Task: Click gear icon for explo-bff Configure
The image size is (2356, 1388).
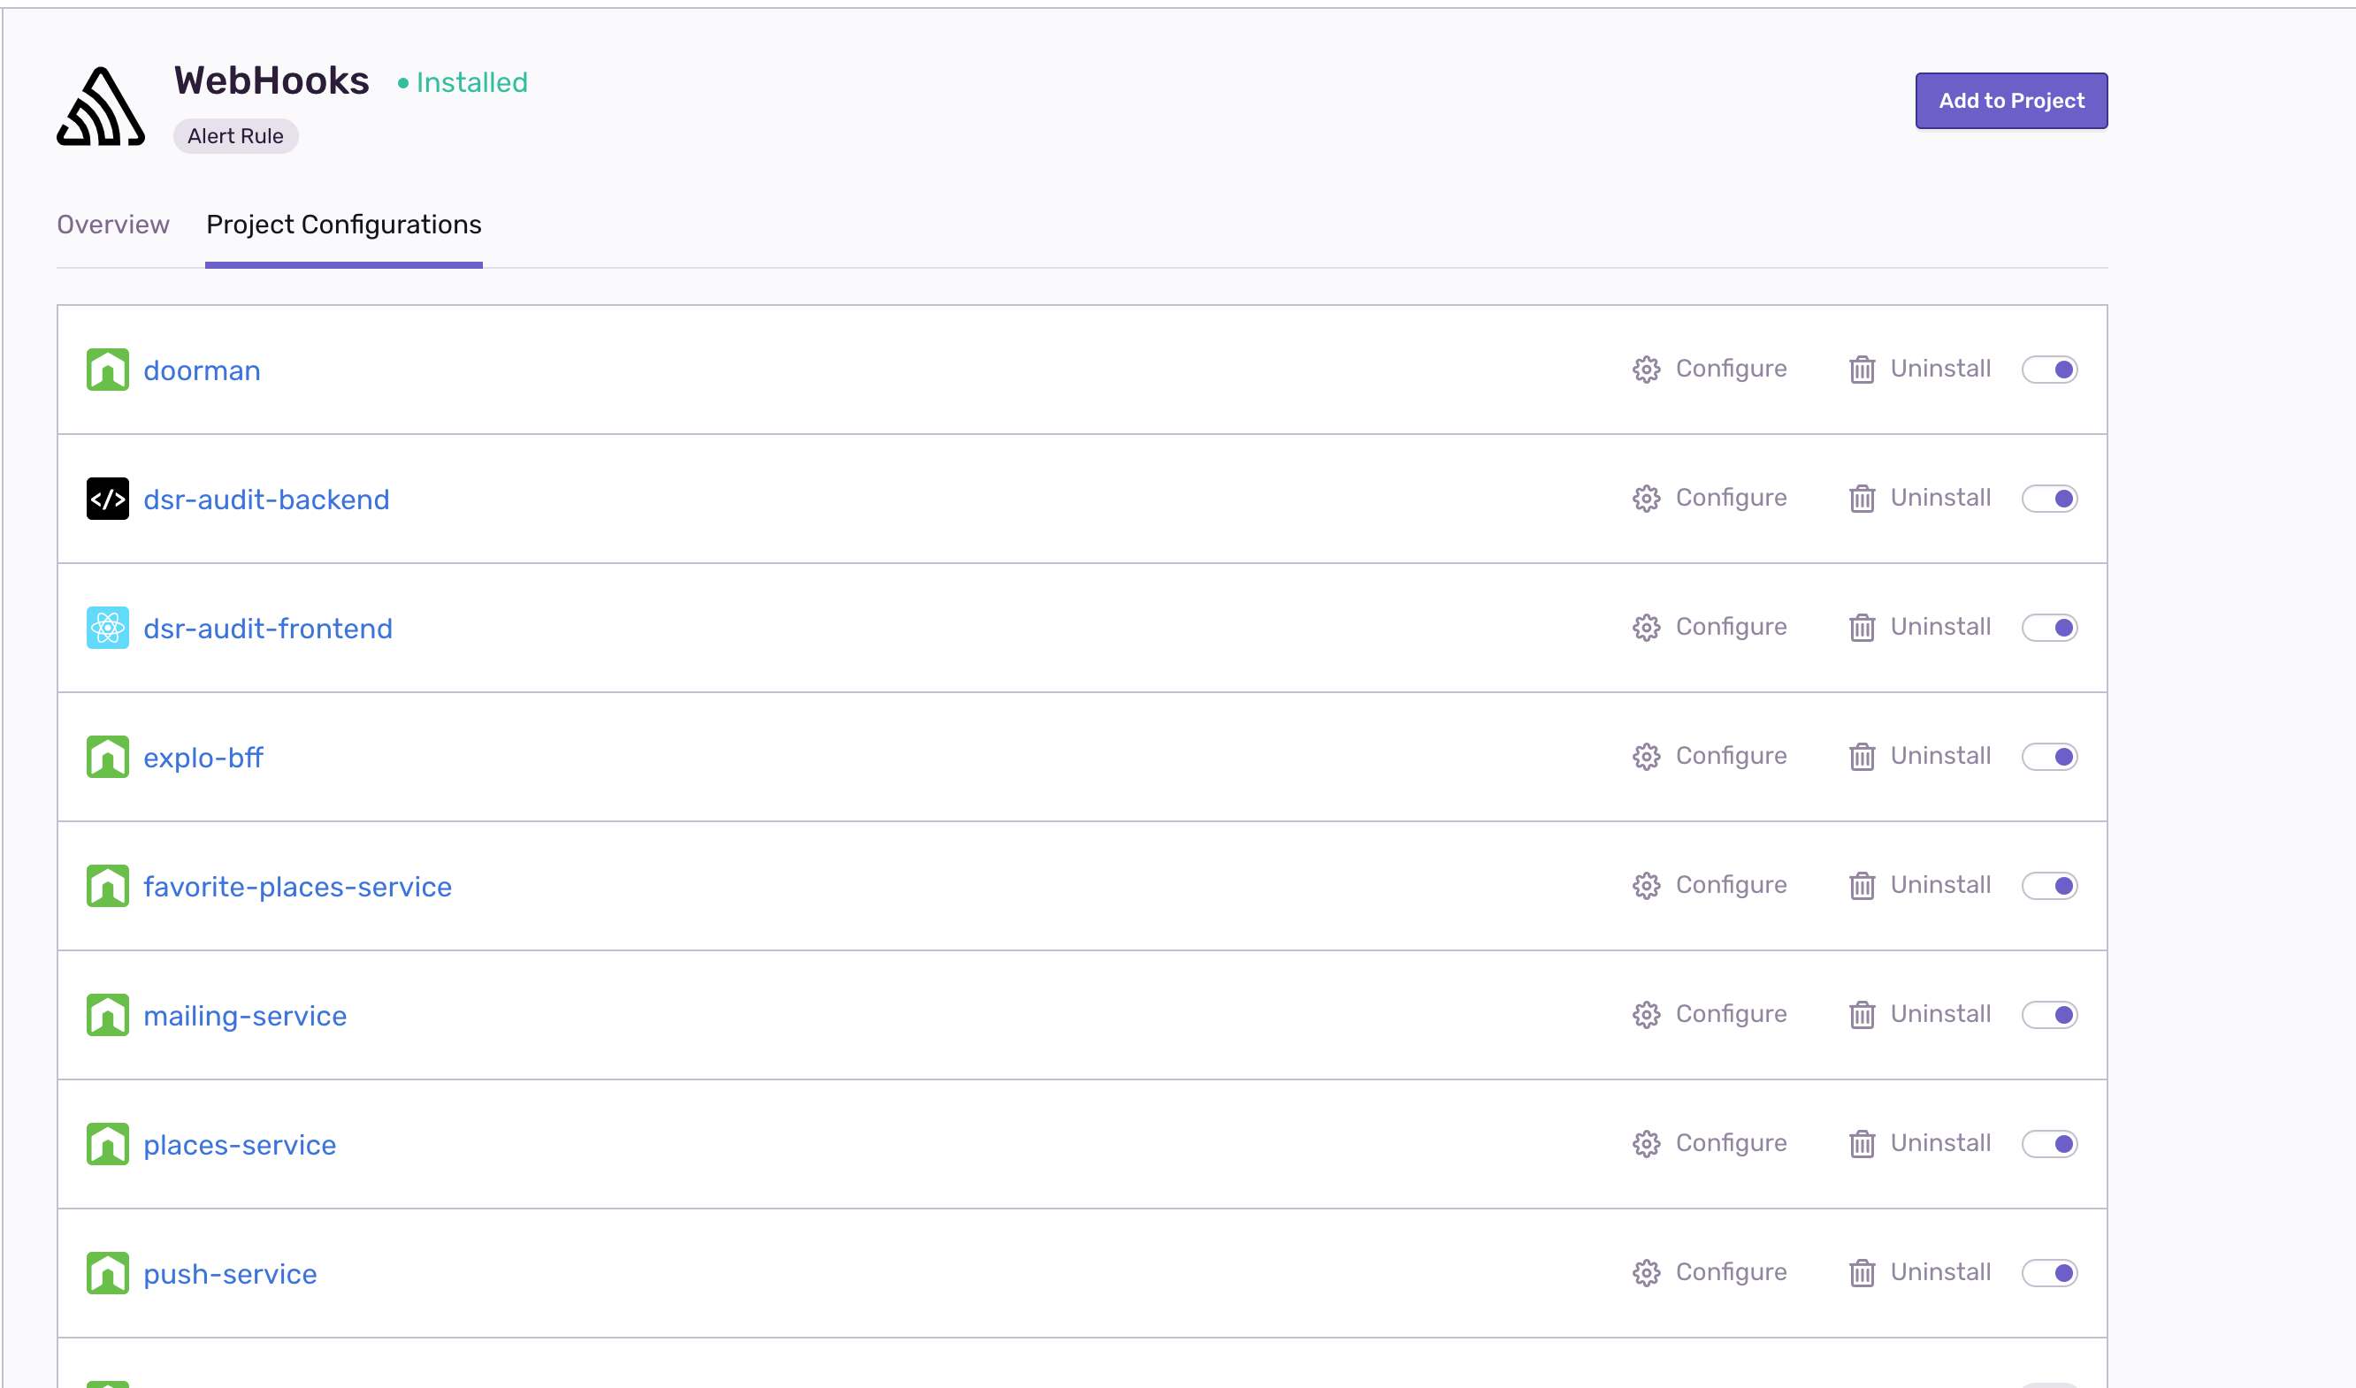Action: click(x=1646, y=757)
